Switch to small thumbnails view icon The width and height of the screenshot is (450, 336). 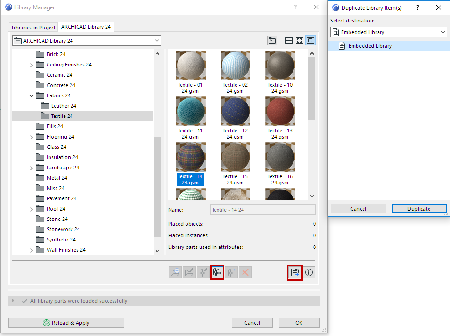click(300, 41)
